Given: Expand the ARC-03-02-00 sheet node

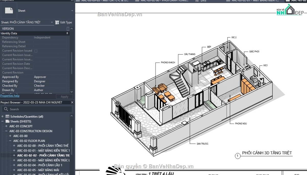Looking at the screenshot, I should (x=14, y=146).
